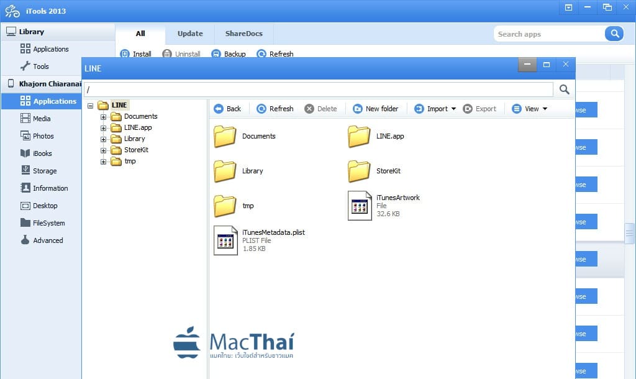Open the Storage section
This screenshot has width=636, height=379.
(x=39, y=171)
